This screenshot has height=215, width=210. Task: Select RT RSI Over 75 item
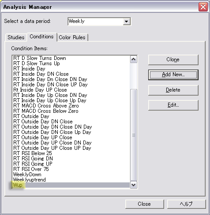pyautogui.click(x=31, y=169)
